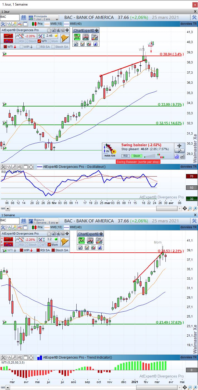Open the Majeure 1 Semaine, 5 ans period dropdown
This screenshot has width=198, height=390.
(43, 221)
